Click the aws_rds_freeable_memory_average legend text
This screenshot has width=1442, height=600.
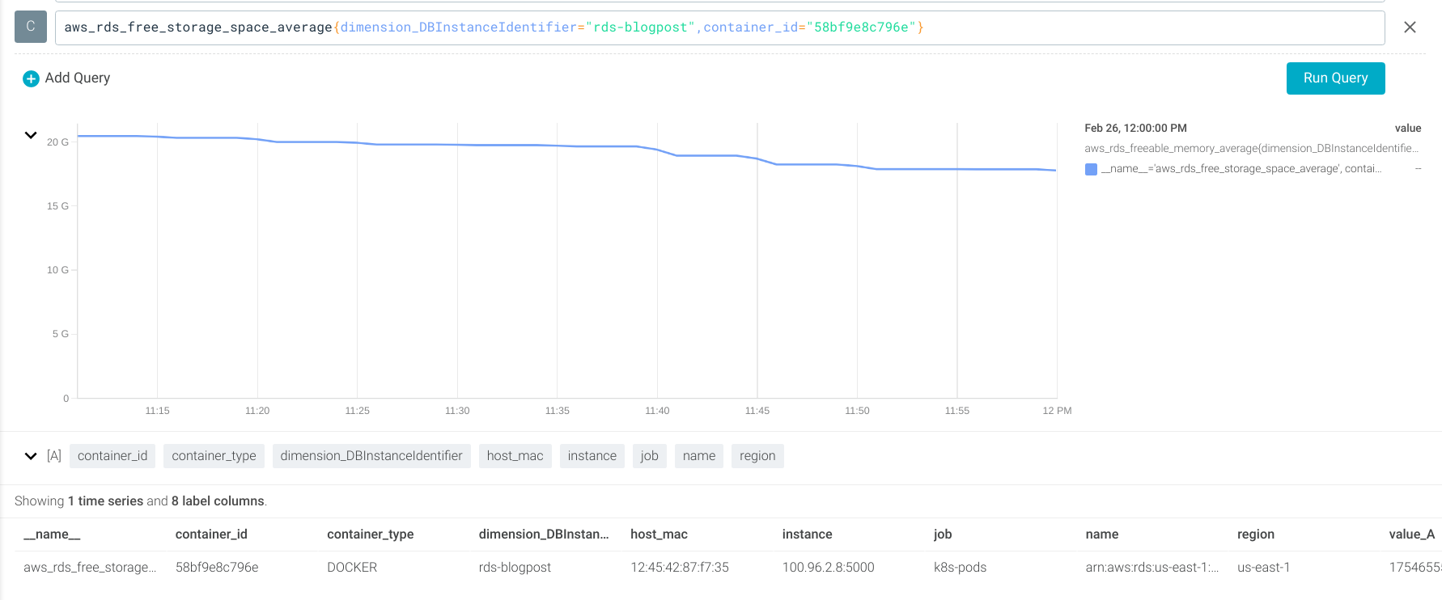pyautogui.click(x=1251, y=149)
